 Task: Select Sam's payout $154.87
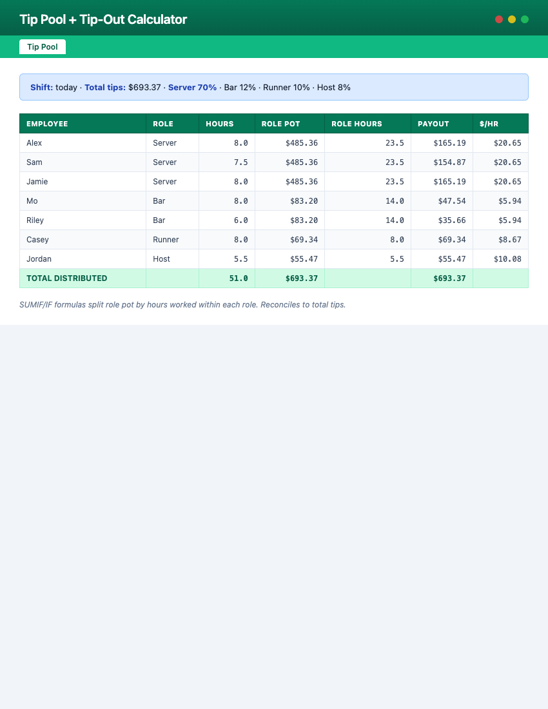[442, 162]
